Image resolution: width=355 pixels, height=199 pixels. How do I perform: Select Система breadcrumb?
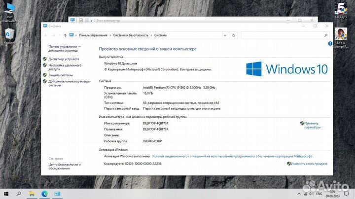(160, 35)
